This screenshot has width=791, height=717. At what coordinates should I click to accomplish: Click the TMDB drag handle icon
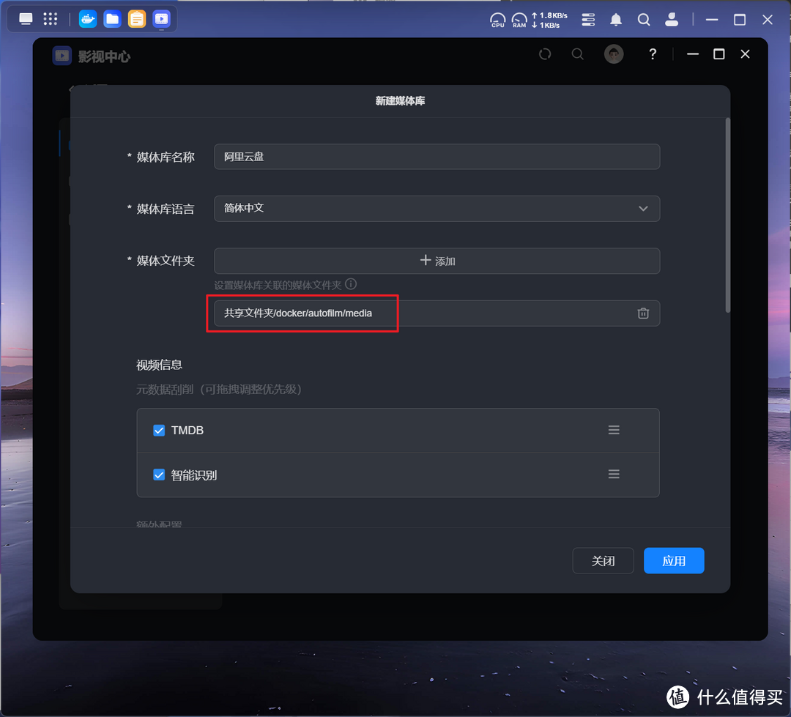(614, 431)
